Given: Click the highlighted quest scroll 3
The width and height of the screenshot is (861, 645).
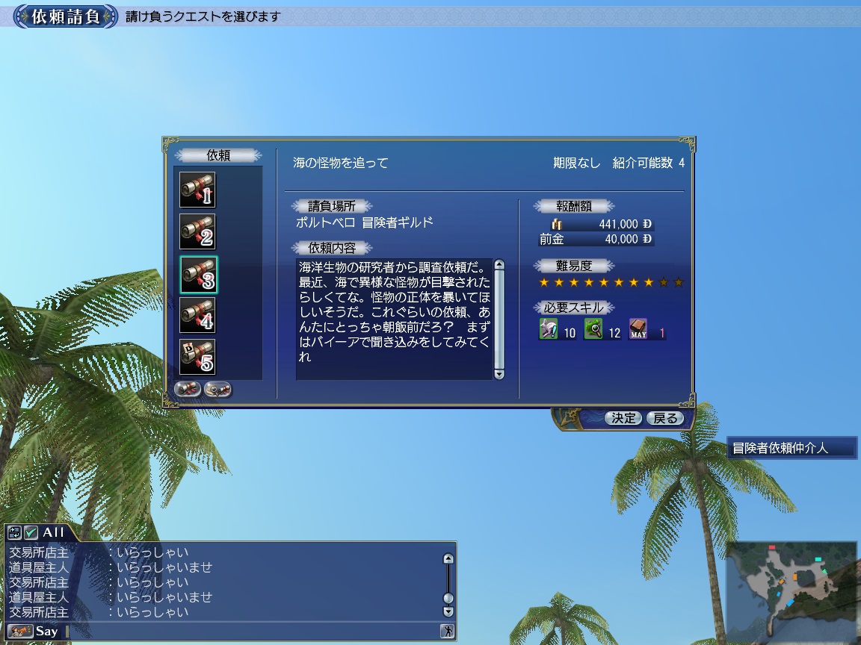Looking at the screenshot, I should point(198,274).
